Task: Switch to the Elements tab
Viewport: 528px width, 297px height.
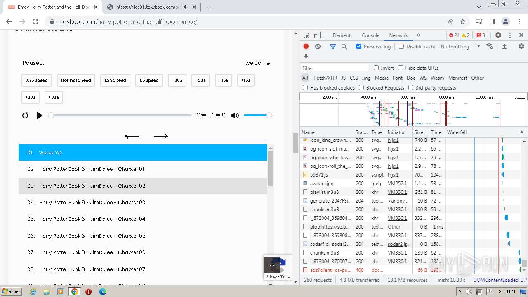Action: click(x=342, y=35)
